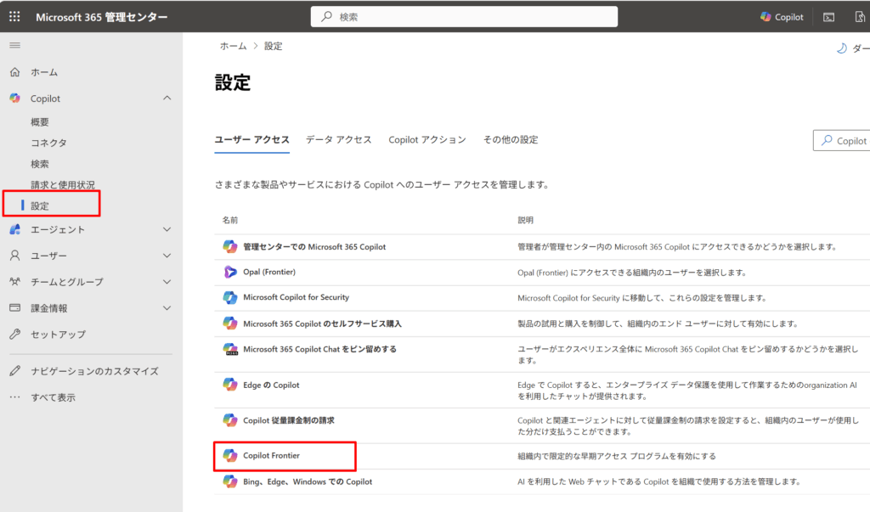Expand the ユーザー navigation group
This screenshot has width=870, height=512.
pyautogui.click(x=167, y=256)
